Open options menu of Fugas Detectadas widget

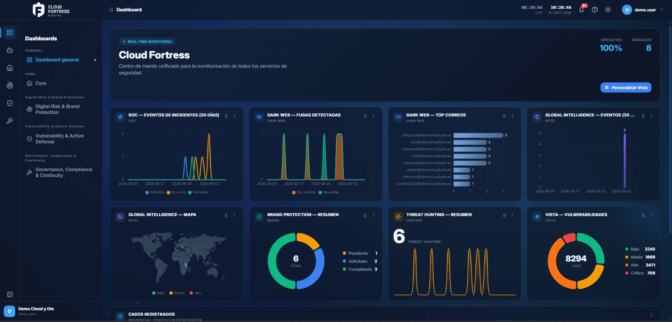pos(374,116)
